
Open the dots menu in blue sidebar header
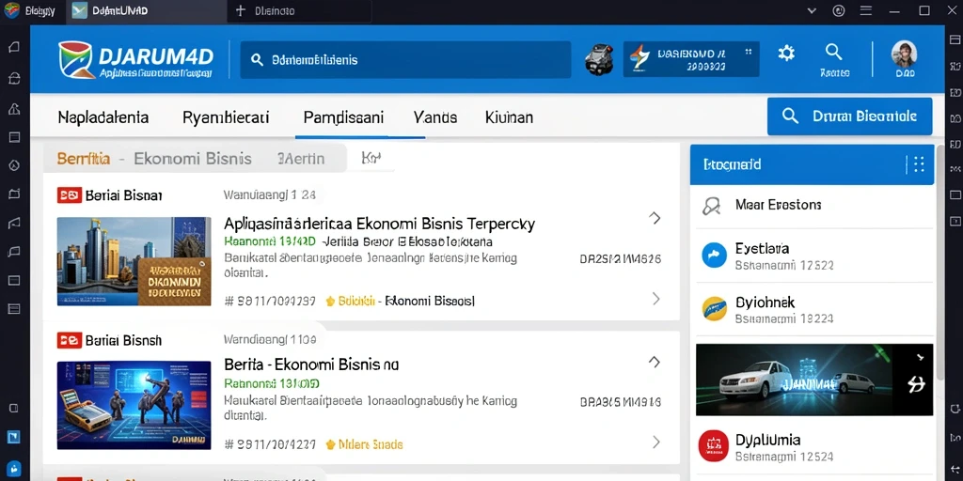coord(919,163)
